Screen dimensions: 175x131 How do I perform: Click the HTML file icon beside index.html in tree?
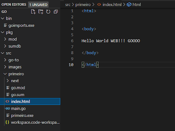[x=7, y=101]
